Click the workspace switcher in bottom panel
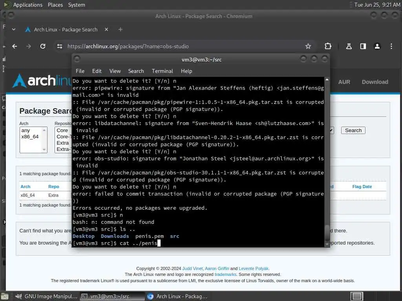 coord(357,296)
